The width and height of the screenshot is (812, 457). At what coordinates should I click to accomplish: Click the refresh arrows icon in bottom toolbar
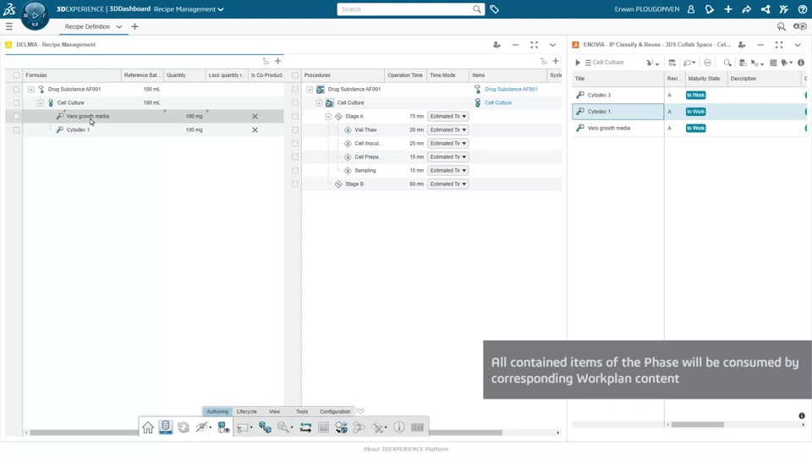click(184, 427)
